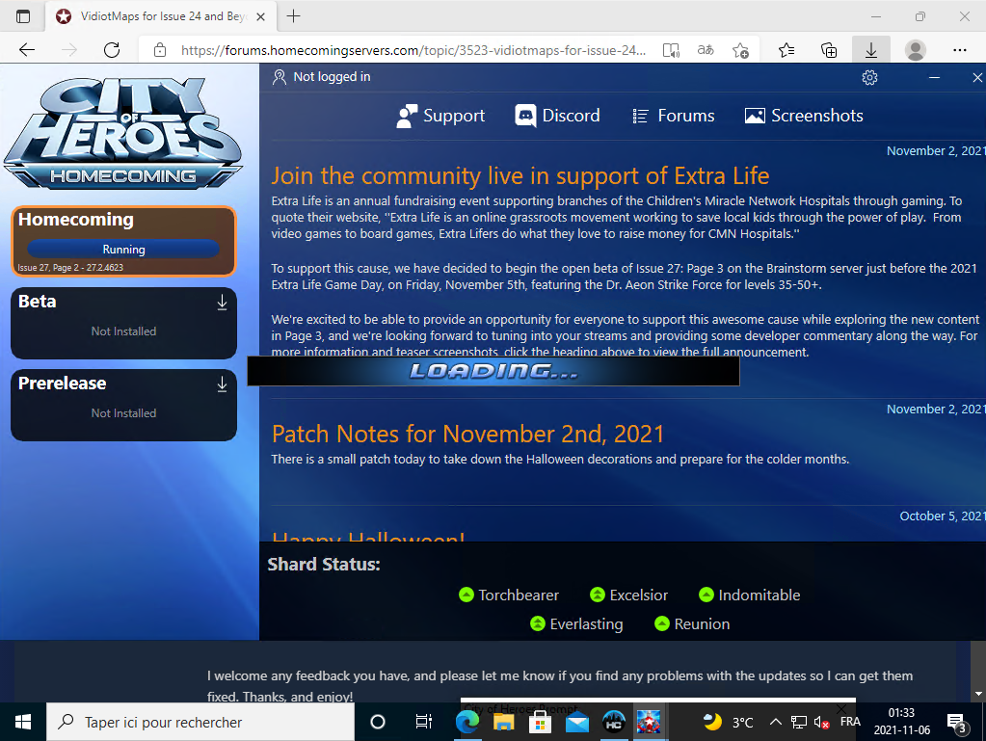Click the Everlasting shard status icon
This screenshot has height=741, width=986.
point(538,623)
